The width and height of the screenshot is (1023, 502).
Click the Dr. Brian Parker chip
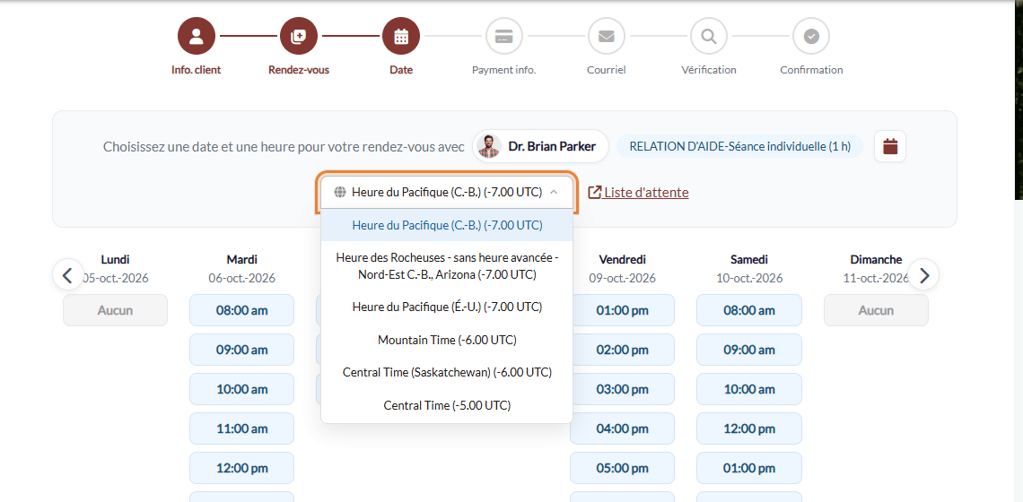tap(540, 146)
